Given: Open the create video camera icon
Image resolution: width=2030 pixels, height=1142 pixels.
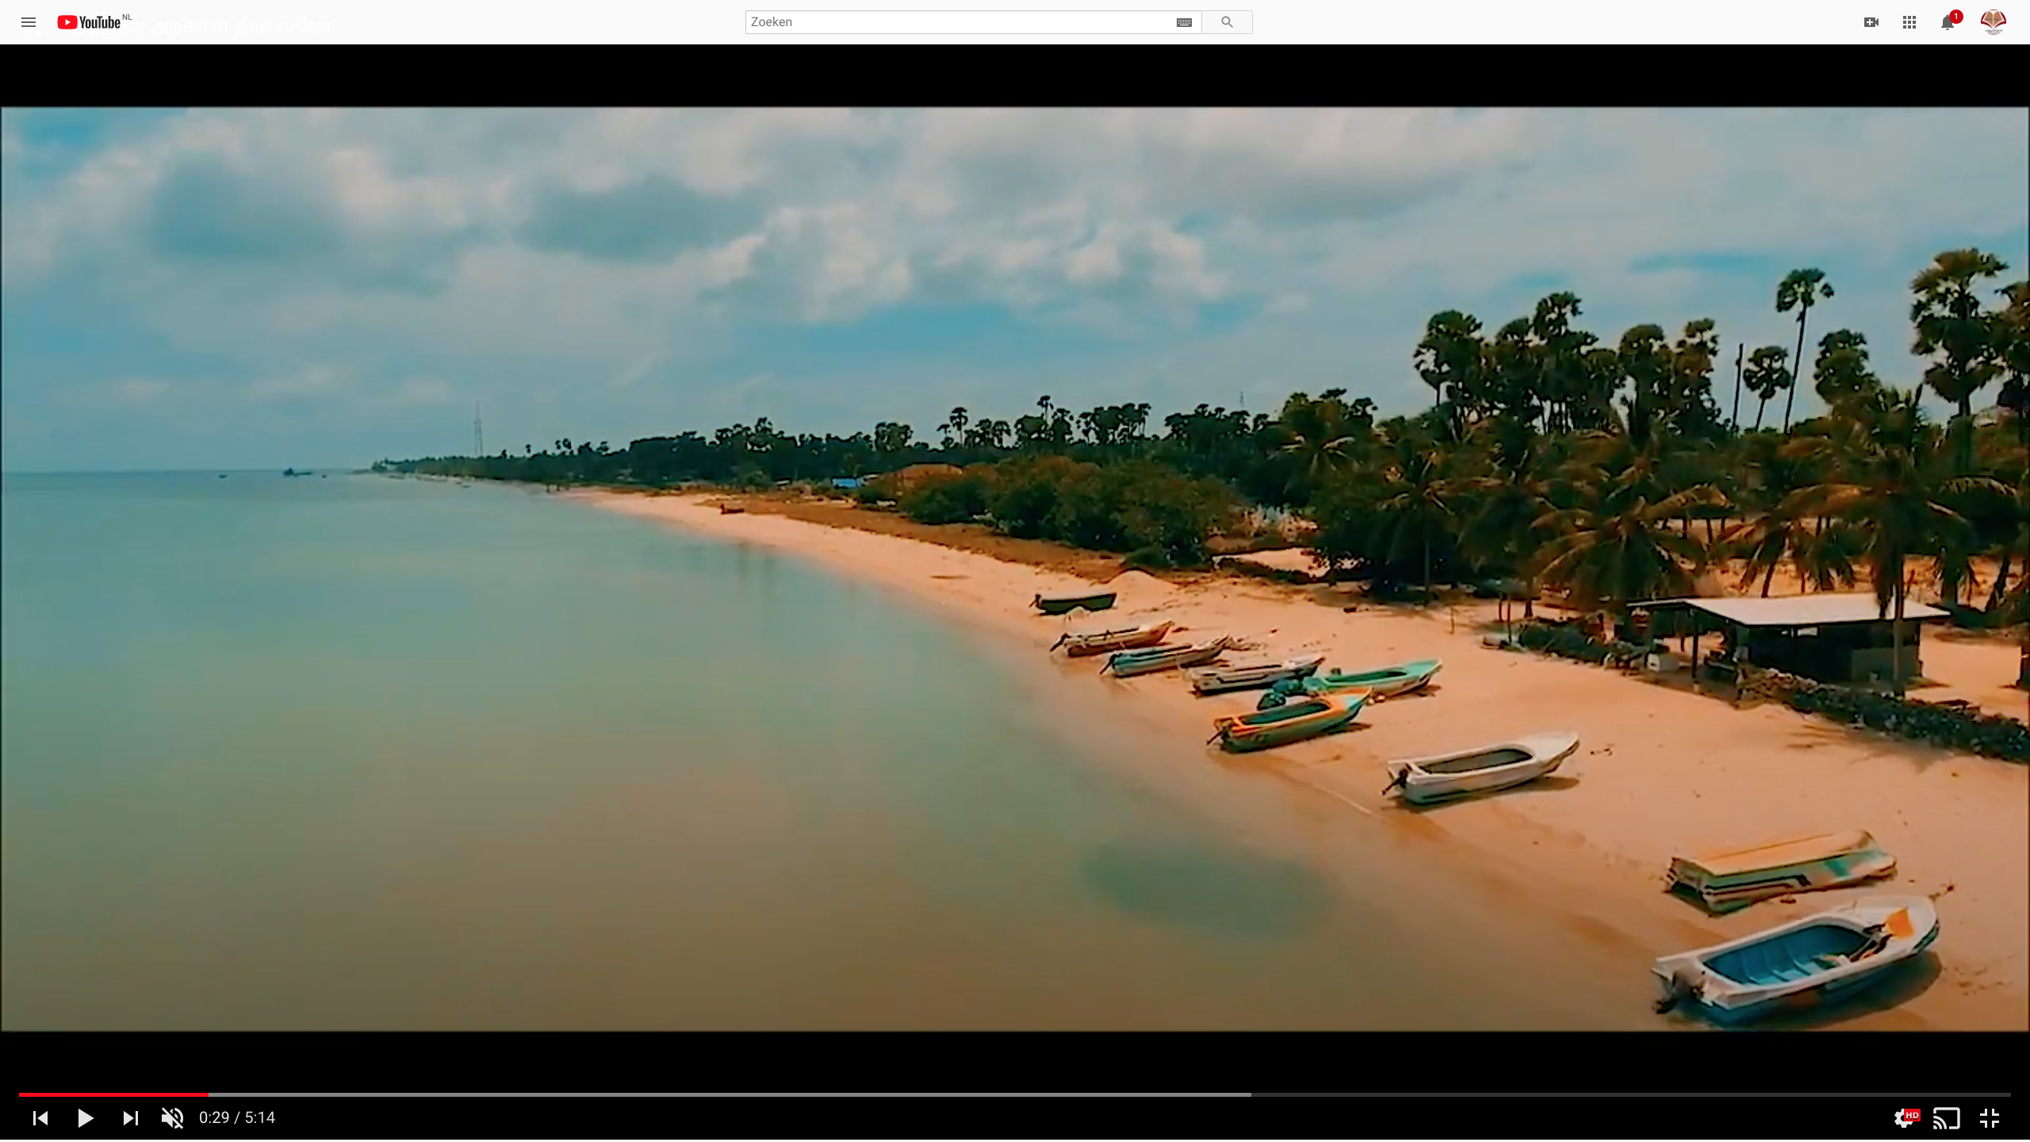Looking at the screenshot, I should pyautogui.click(x=1871, y=22).
